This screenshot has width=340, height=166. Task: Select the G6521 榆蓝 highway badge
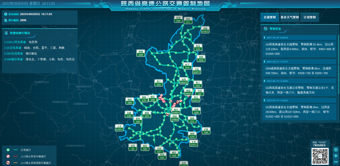pyautogui.click(x=188, y=92)
